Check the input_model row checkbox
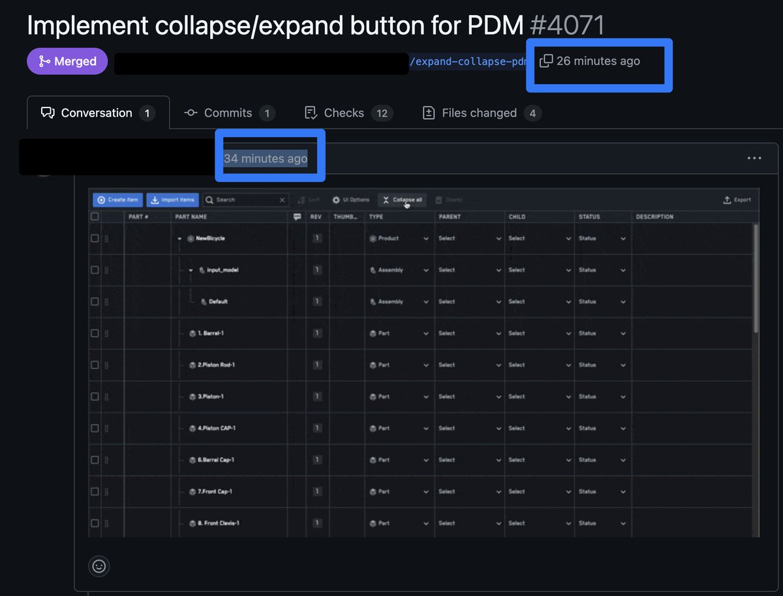783x596 pixels. coord(95,270)
